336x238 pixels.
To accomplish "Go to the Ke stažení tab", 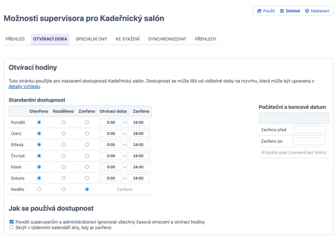I will [128, 39].
